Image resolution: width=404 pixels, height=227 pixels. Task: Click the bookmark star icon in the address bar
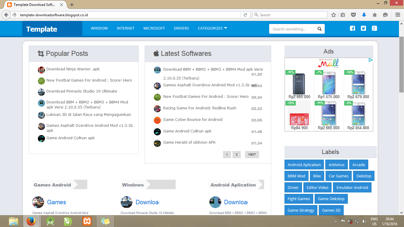(333, 14)
